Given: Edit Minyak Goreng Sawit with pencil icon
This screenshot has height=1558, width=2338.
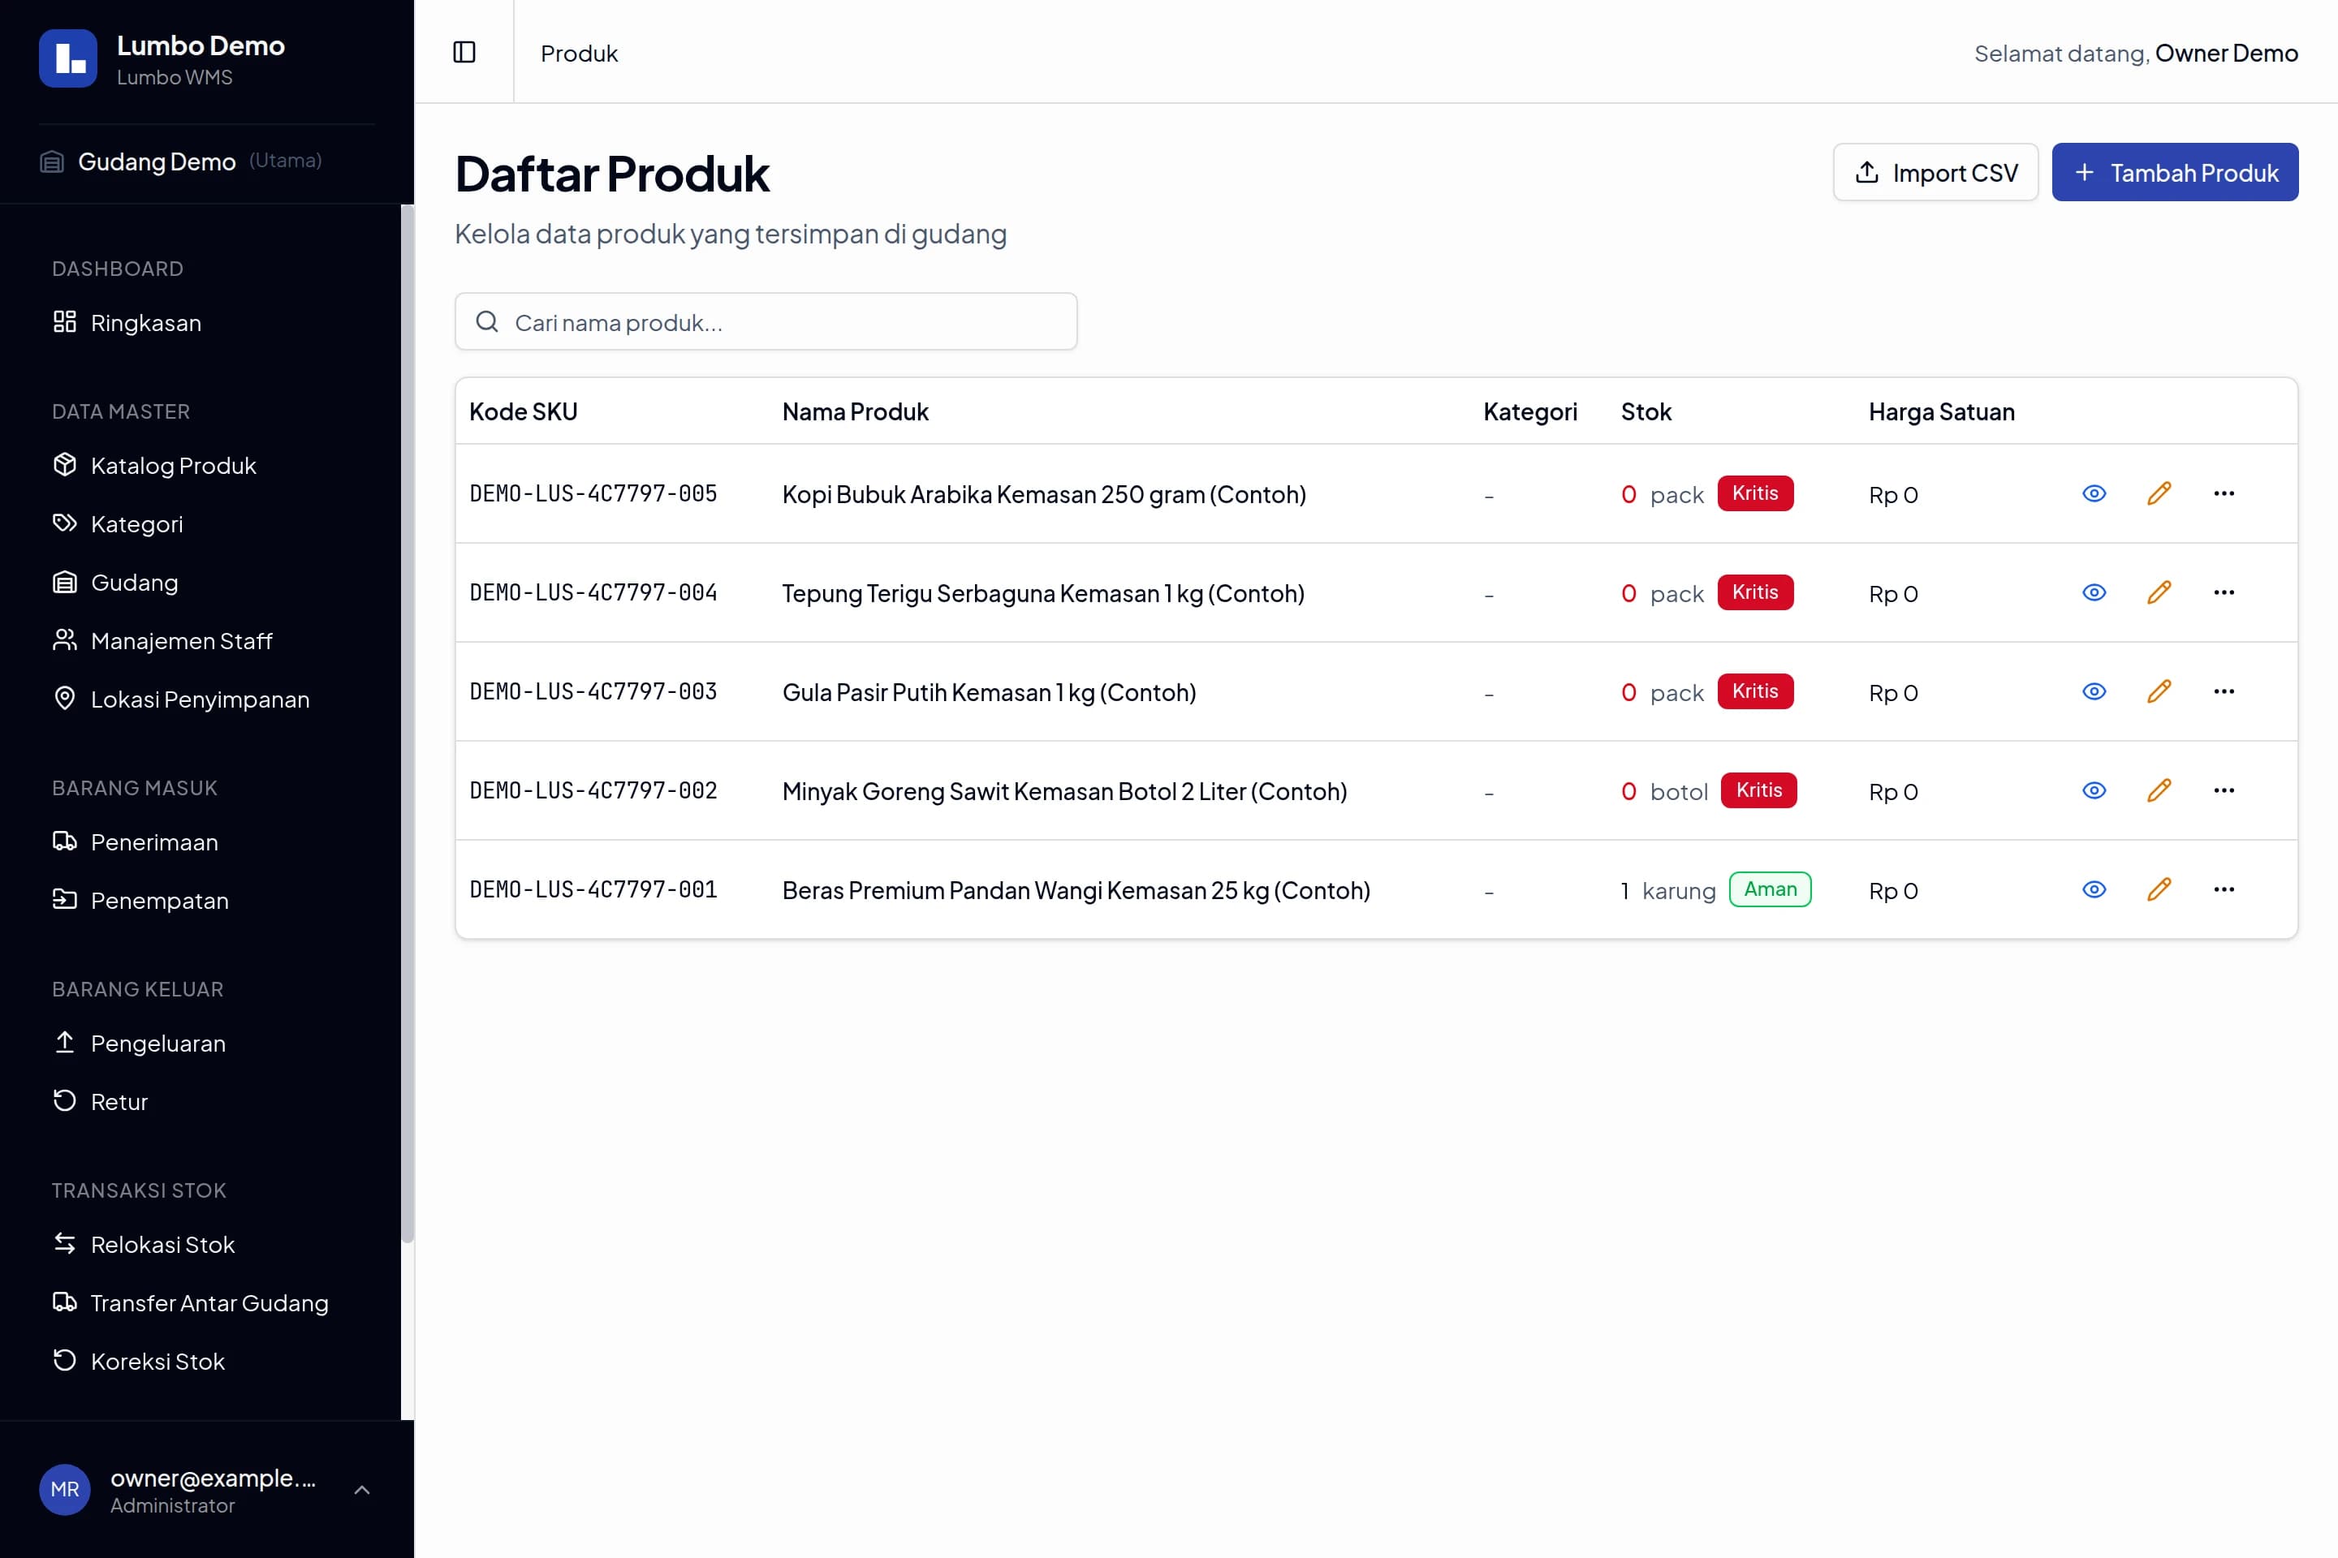Looking at the screenshot, I should pos(2159,791).
